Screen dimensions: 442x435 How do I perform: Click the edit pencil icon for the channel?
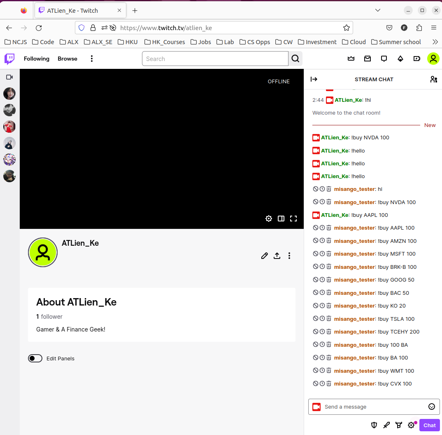coord(264,256)
